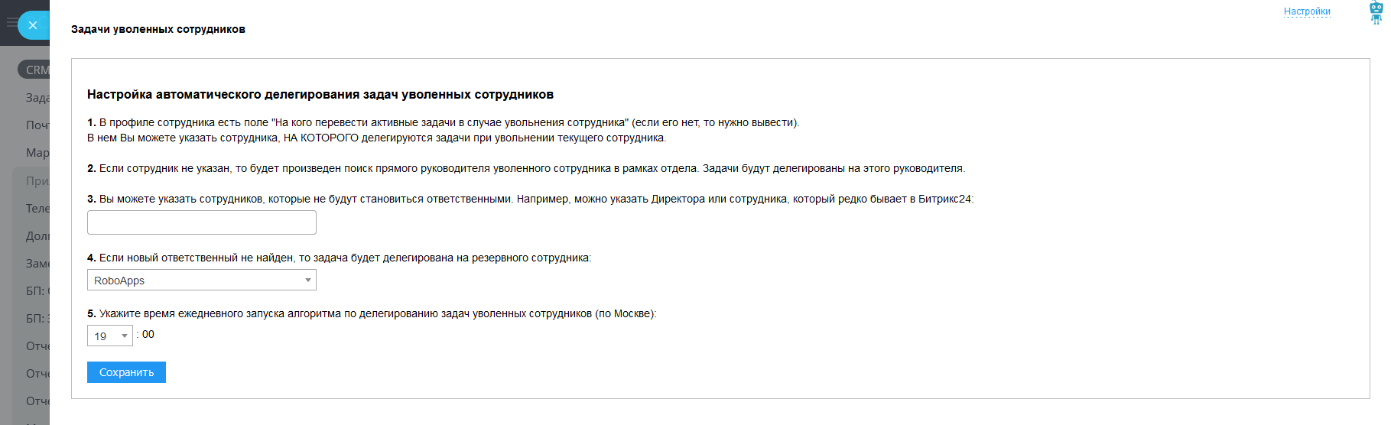Expand the RoboApps reserve employee dropdown
This screenshot has height=425, width=1391.
click(201, 281)
